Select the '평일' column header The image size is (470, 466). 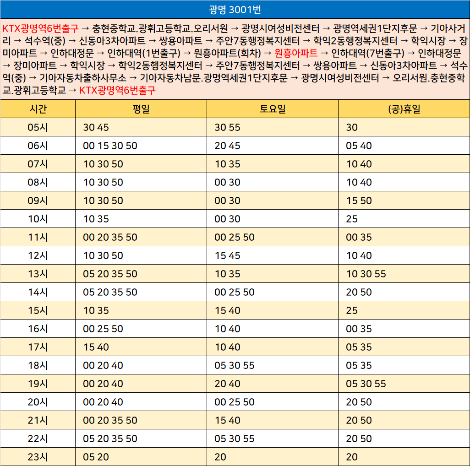[141, 108]
